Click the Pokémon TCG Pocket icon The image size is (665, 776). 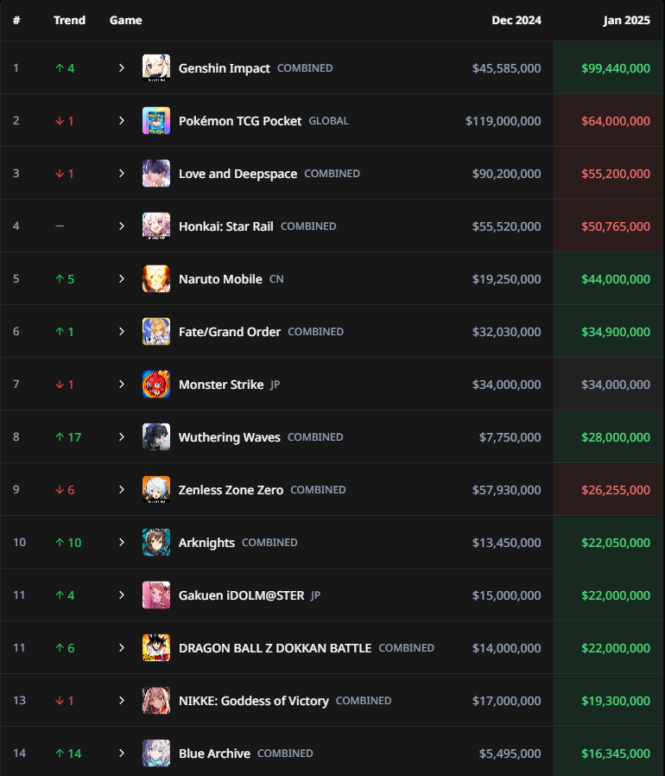point(156,121)
